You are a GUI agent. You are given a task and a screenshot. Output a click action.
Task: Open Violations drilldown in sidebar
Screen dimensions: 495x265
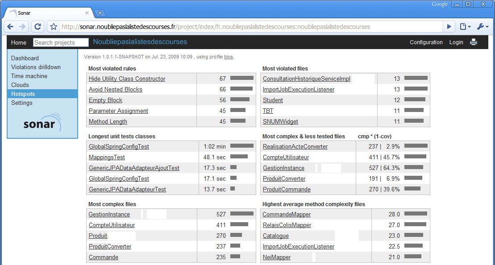(x=36, y=67)
